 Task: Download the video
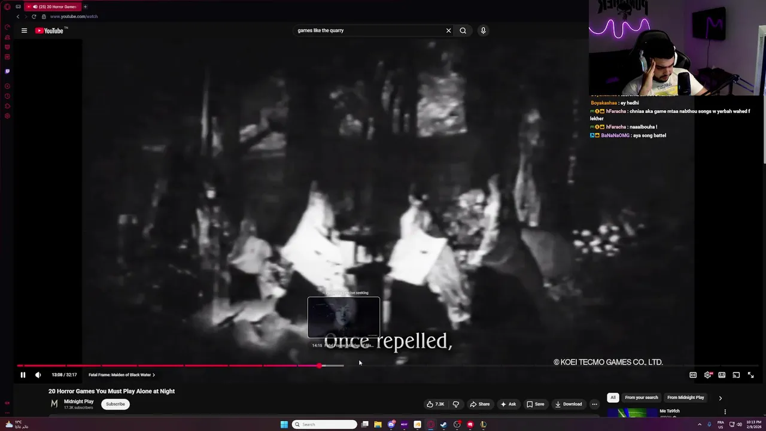pyautogui.click(x=569, y=404)
